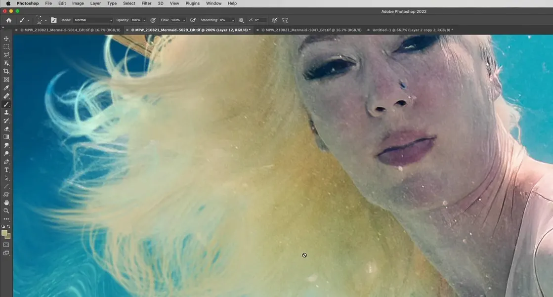The height and width of the screenshot is (297, 553).
Task: Select the Crop tool
Action: [x=6, y=71]
